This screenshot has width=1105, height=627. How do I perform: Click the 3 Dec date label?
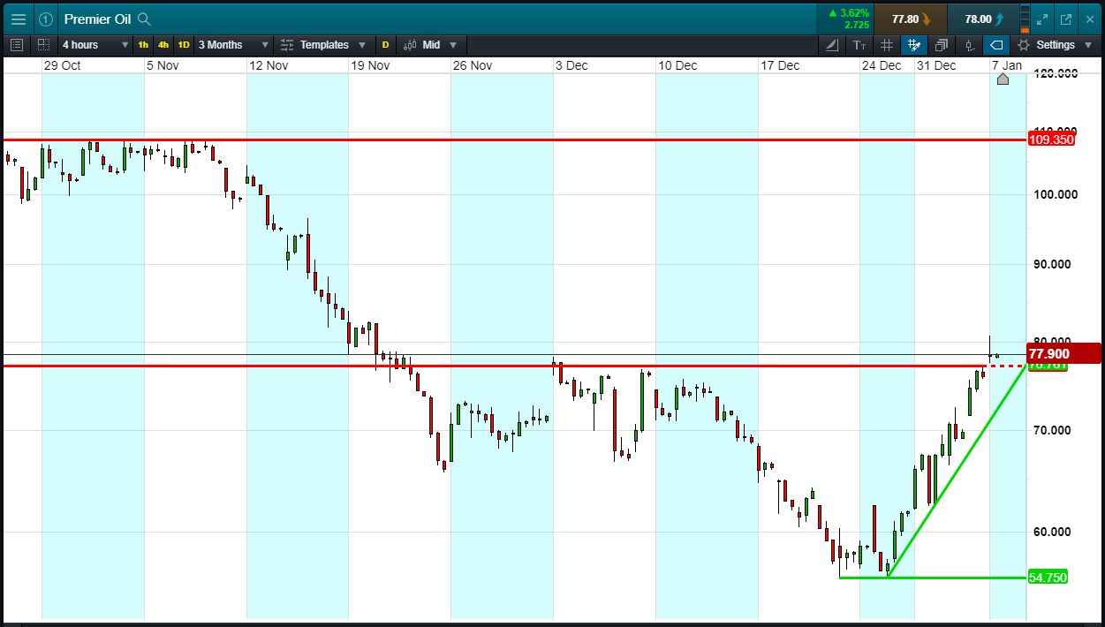pyautogui.click(x=571, y=65)
